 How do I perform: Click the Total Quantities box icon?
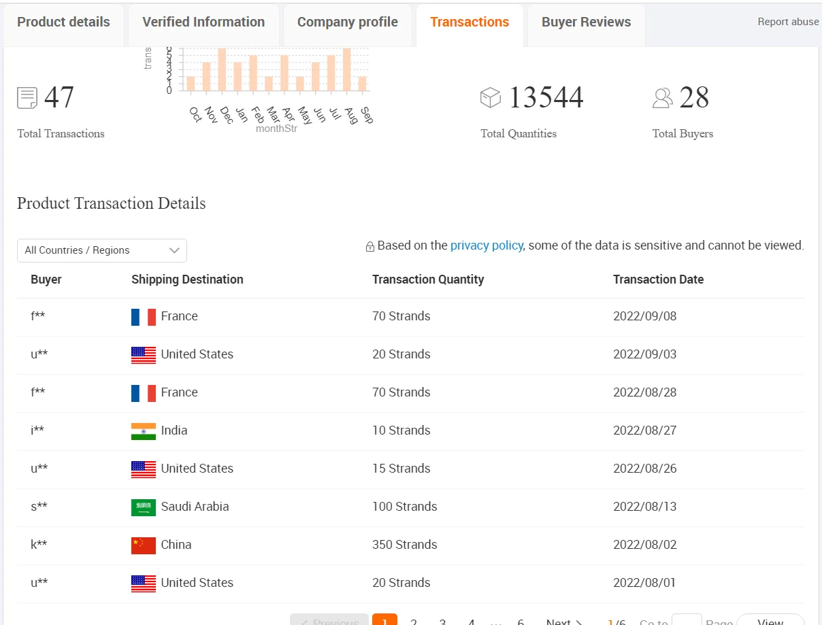490,98
